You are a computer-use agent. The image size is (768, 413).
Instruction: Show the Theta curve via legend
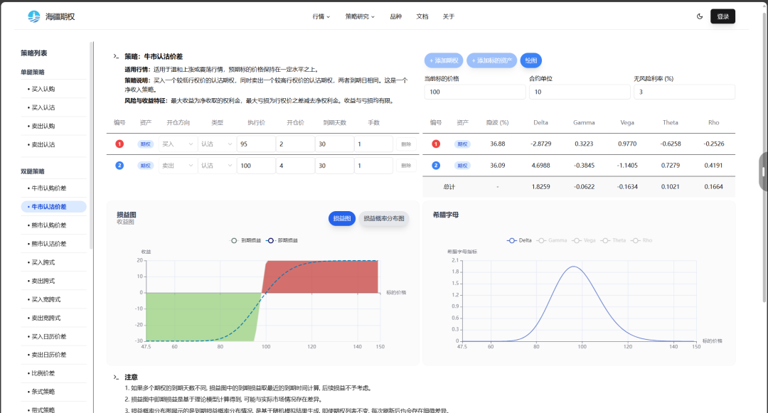(x=616, y=240)
